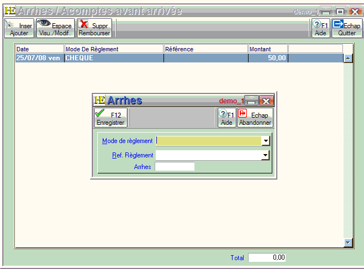Click into the Arrhes amount field
This screenshot has height=269, width=364.
(175, 167)
